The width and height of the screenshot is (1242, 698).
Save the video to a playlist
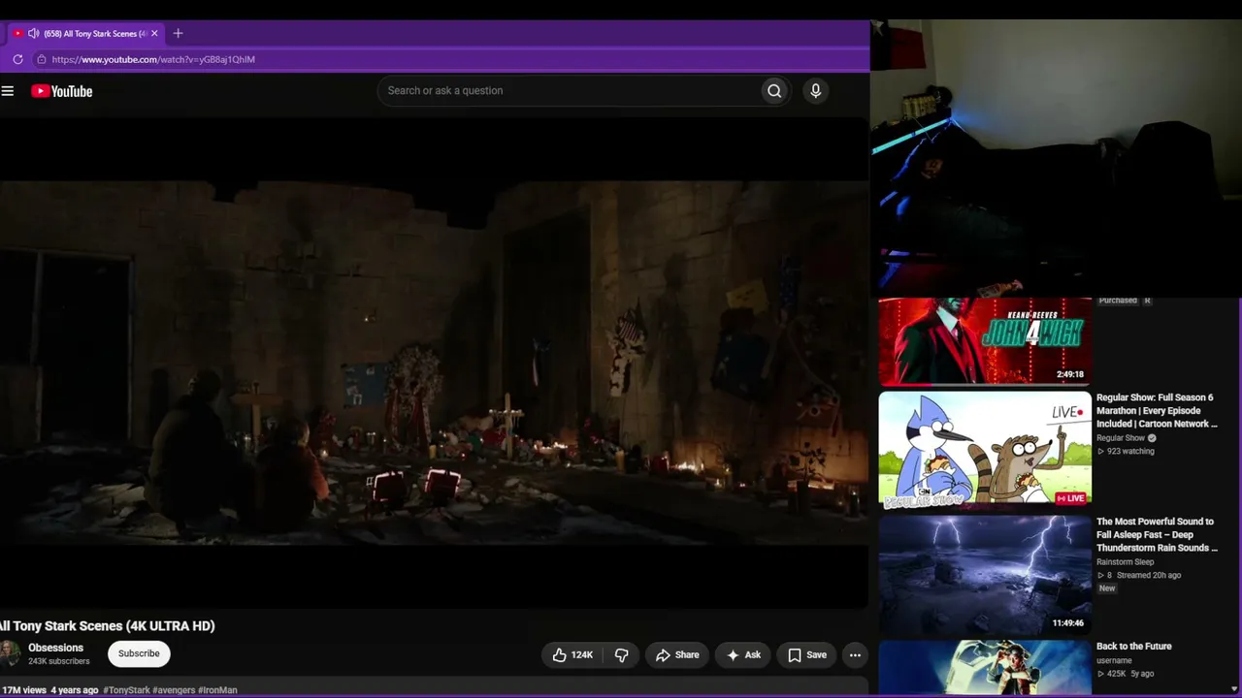tap(806, 655)
